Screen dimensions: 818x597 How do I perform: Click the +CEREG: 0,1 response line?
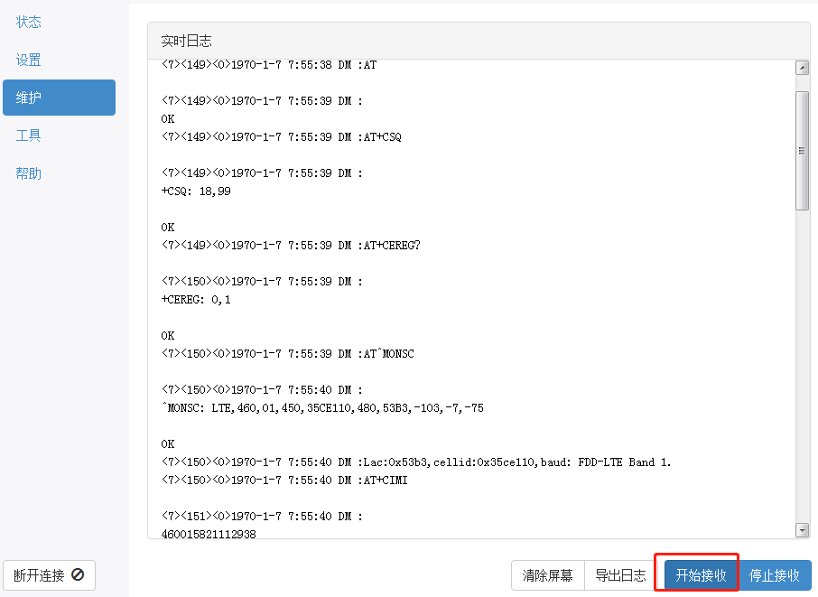click(x=196, y=300)
